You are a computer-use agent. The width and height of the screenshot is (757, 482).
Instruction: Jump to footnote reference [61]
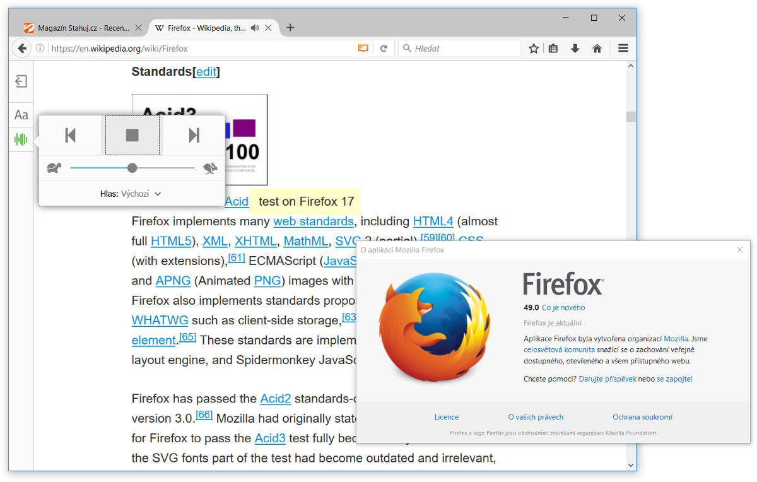(237, 257)
